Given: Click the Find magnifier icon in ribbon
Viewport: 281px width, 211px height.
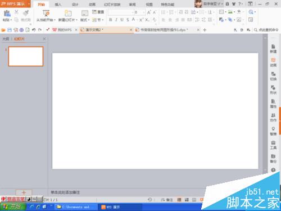Looking at the screenshot, I should [x=251, y=12].
